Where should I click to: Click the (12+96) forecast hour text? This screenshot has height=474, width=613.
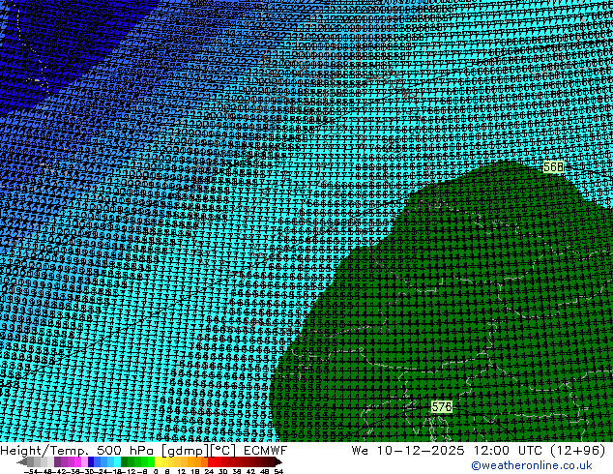coord(578,451)
